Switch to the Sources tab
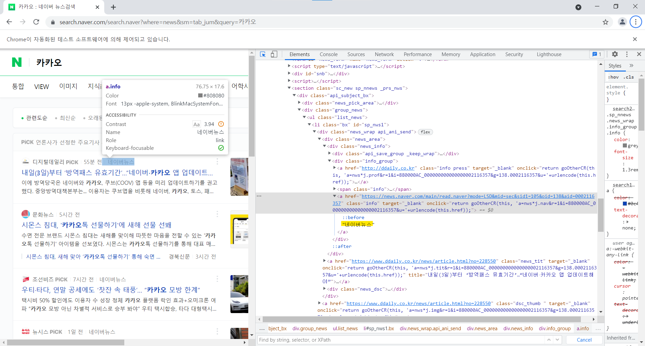Viewport: 645px width, 346px height. (356, 54)
